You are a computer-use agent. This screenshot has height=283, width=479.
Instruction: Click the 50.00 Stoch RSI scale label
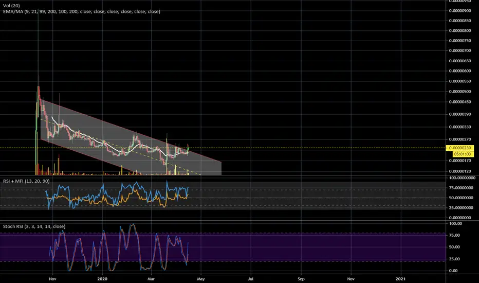point(454,247)
